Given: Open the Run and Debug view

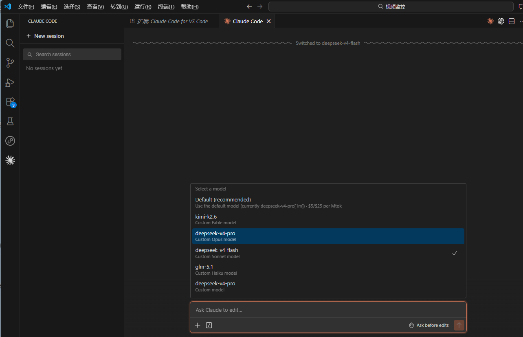Looking at the screenshot, I should pos(10,82).
